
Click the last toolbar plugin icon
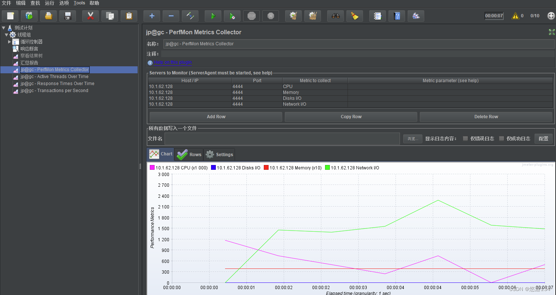point(416,16)
